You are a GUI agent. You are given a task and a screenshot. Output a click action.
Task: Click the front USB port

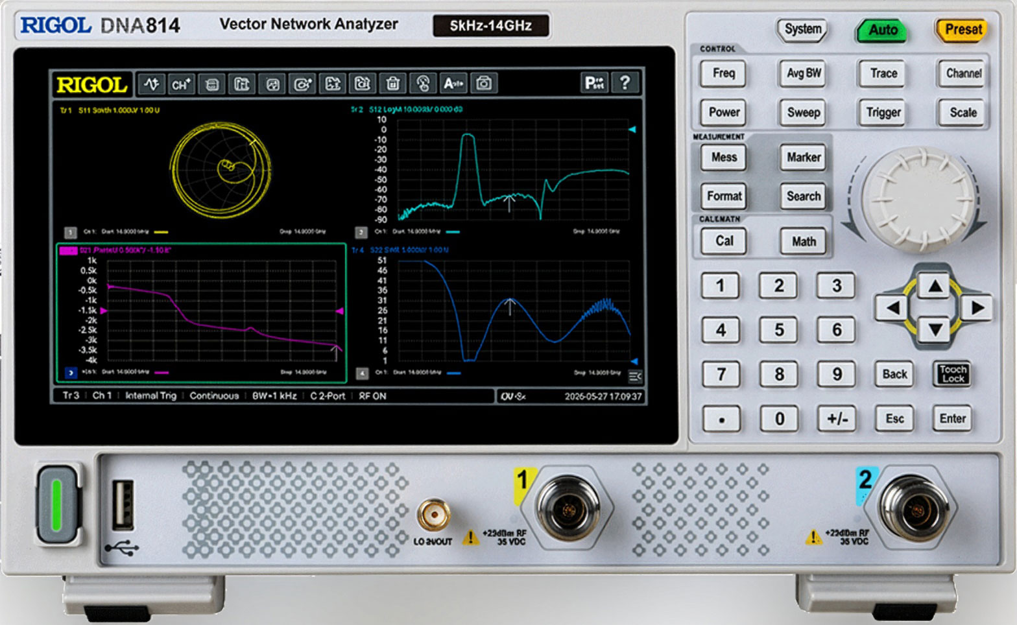[123, 506]
